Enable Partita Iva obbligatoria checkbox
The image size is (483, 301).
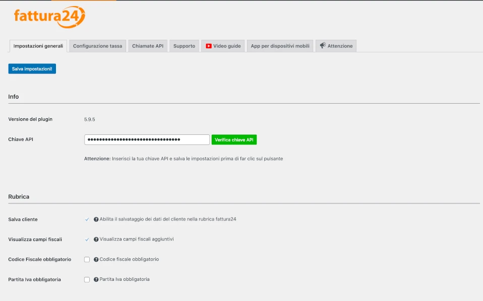tap(87, 279)
